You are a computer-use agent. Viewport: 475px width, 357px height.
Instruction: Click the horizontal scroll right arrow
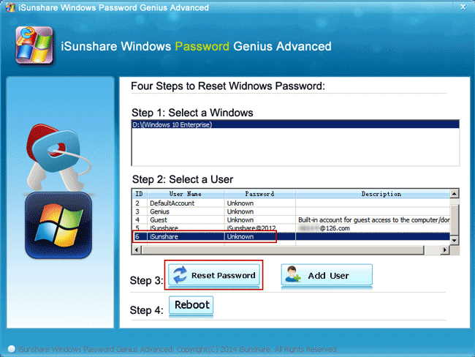click(445, 250)
